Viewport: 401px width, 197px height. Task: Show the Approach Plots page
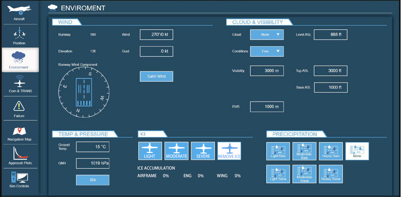click(20, 156)
